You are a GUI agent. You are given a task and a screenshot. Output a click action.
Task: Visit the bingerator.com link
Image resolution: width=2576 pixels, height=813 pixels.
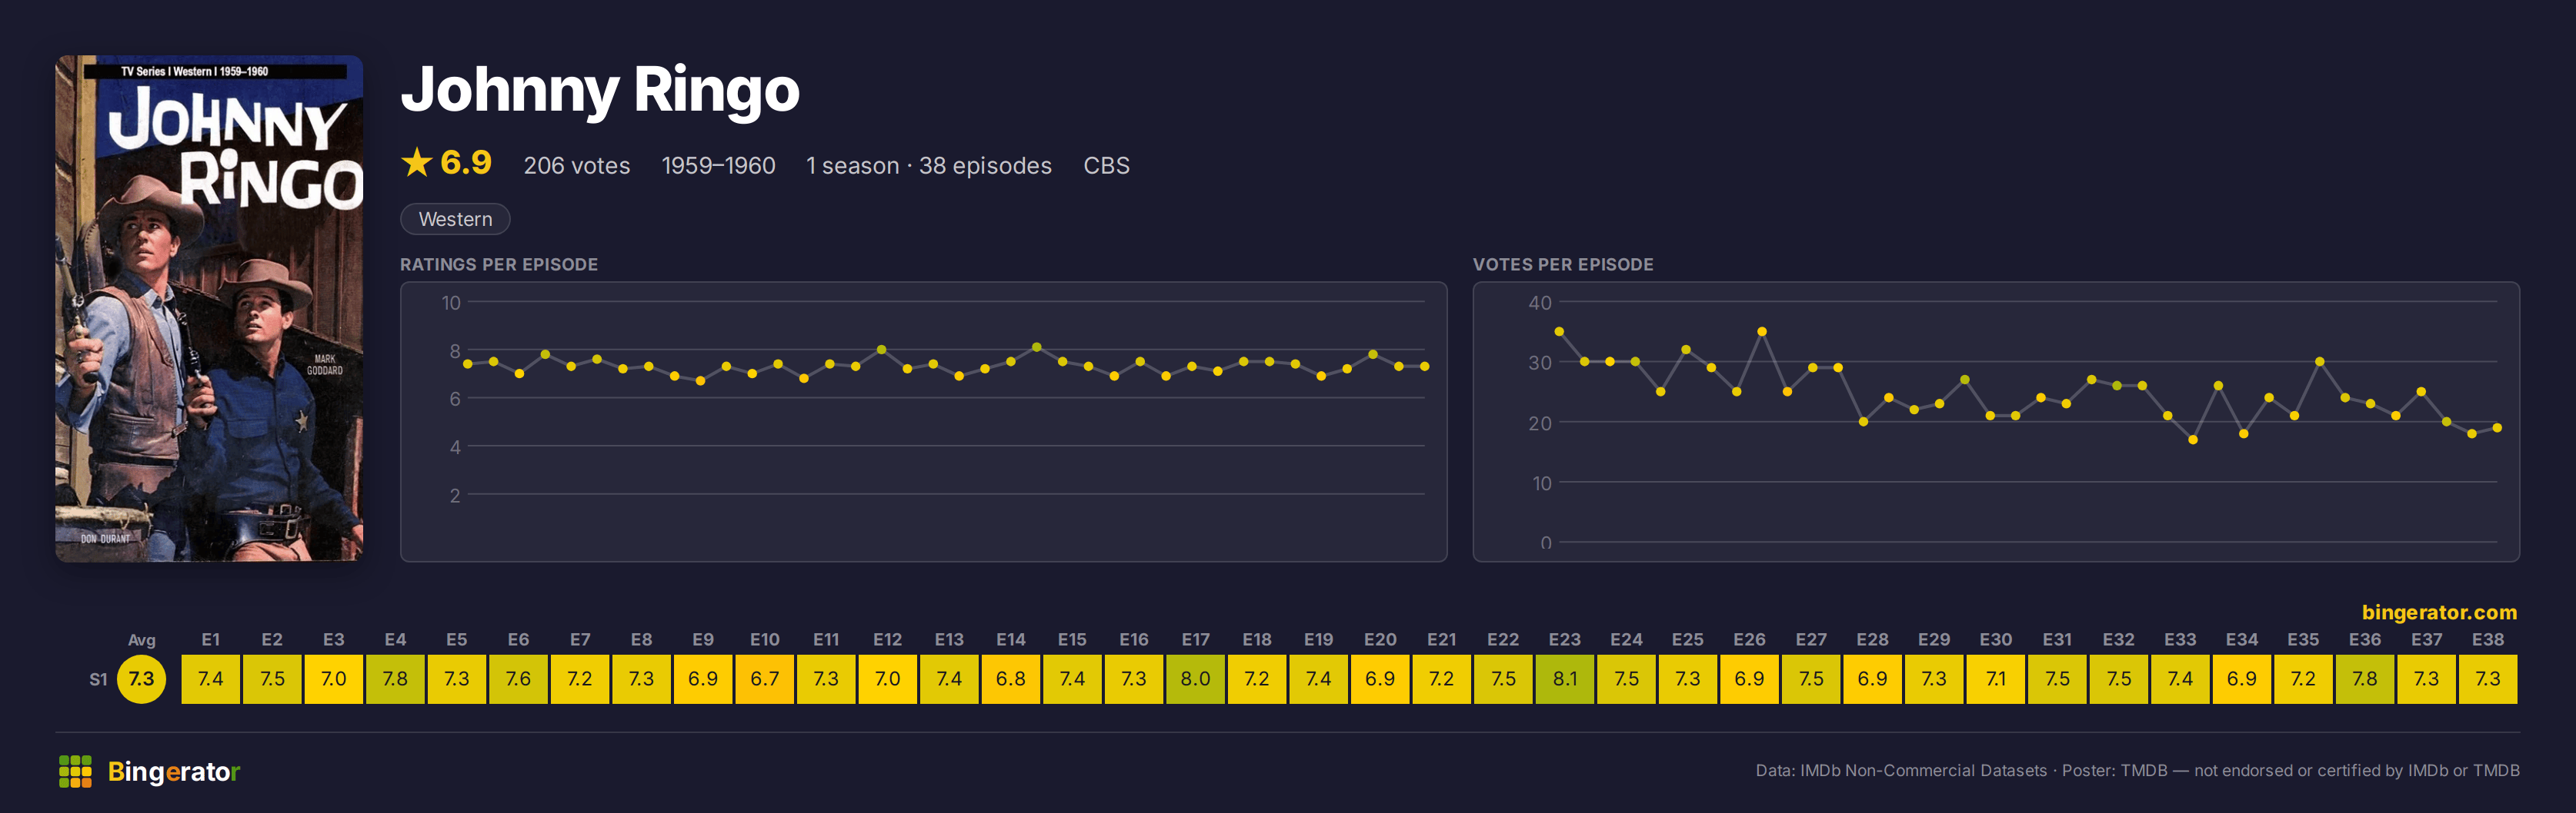click(2439, 612)
